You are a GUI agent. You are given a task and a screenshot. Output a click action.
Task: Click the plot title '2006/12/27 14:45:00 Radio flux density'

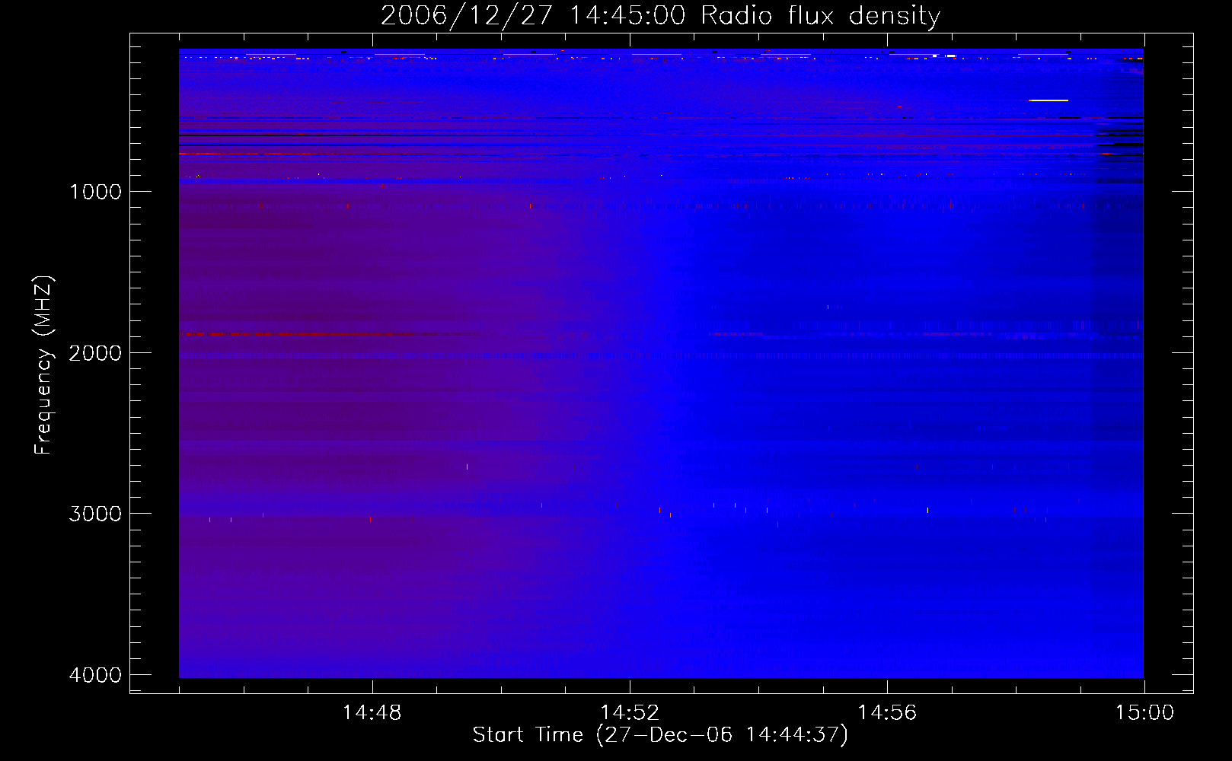(x=661, y=15)
